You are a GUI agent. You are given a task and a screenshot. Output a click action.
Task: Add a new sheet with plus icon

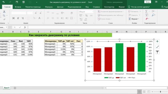tap(15, 88)
